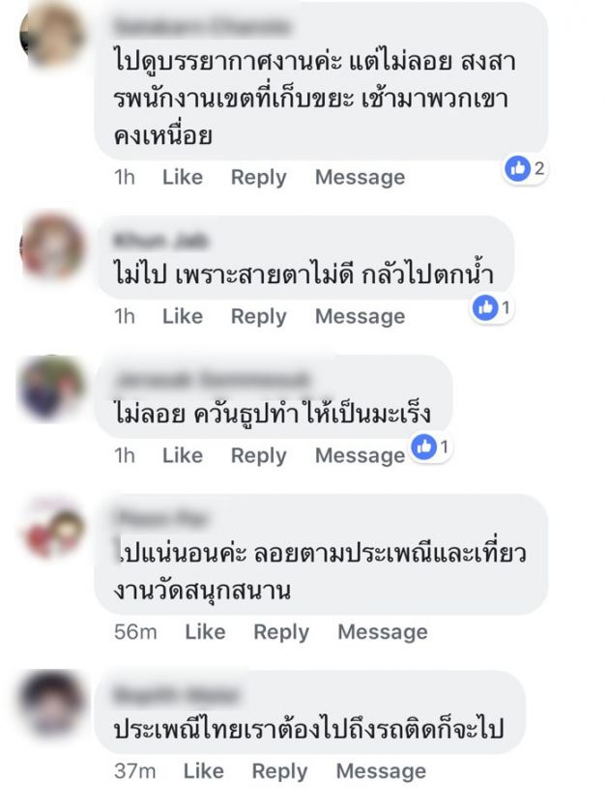Like the comment posted 37m ago
Screen dimensions: 607x808
click(204, 771)
